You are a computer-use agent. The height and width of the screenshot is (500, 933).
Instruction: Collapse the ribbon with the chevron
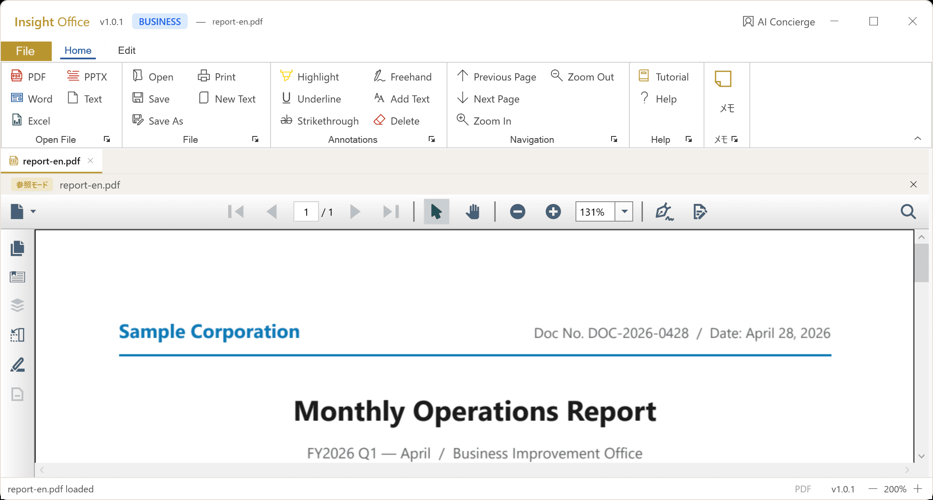(917, 139)
